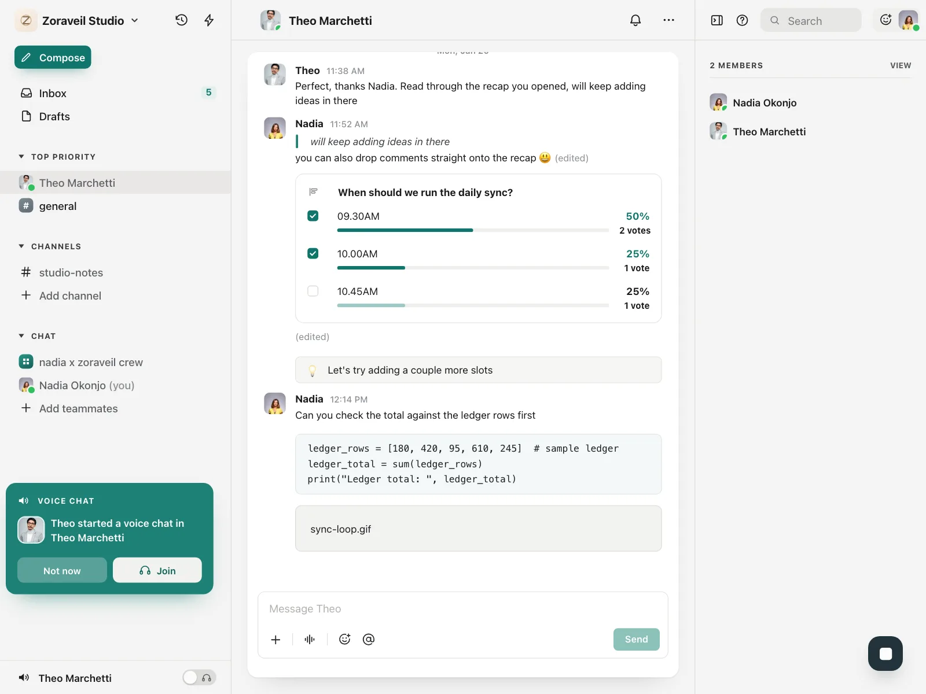Viewport: 926px width, 694px height.
Task: Click the emoji status icon near search
Action: [x=885, y=20]
